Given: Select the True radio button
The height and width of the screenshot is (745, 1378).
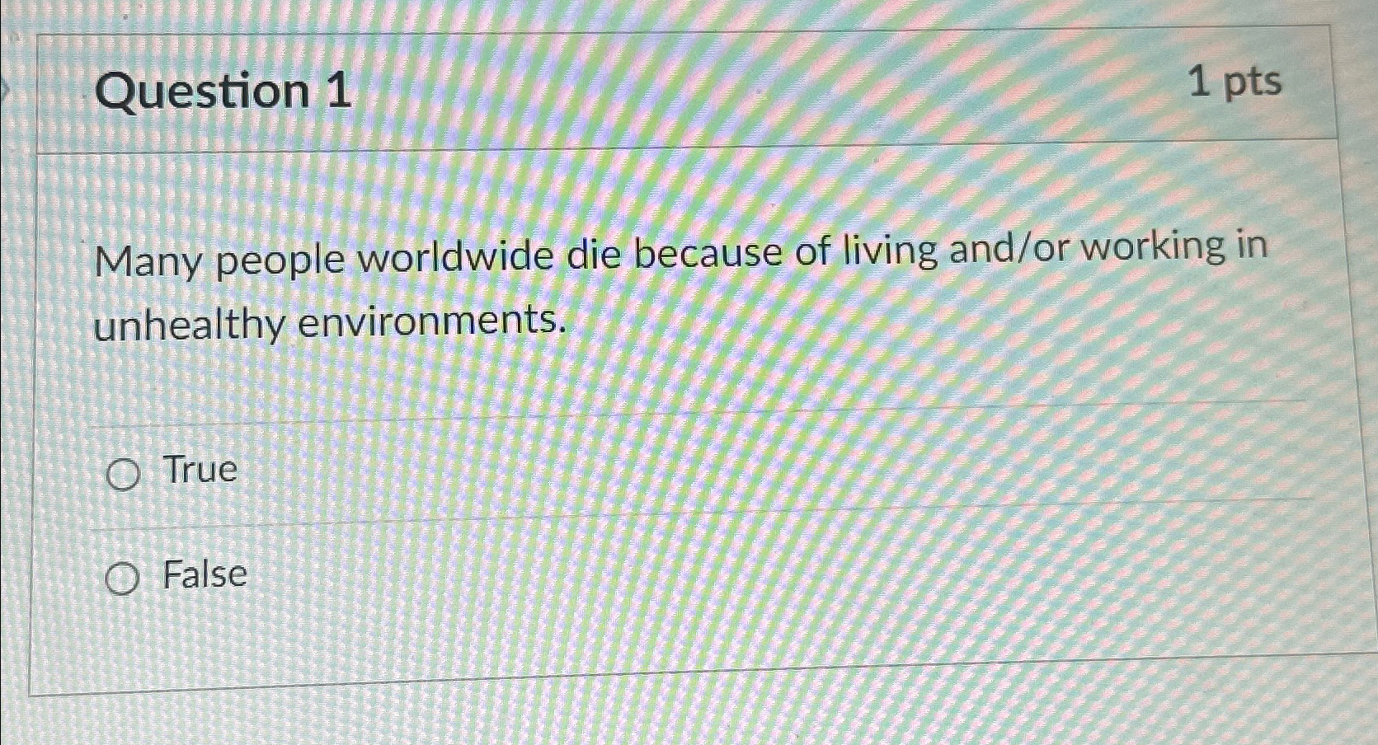Looking at the screenshot, I should 123,476.
